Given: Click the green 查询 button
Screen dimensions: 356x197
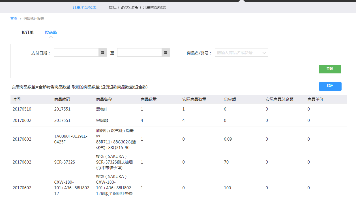Looking at the screenshot, I should tap(330, 69).
